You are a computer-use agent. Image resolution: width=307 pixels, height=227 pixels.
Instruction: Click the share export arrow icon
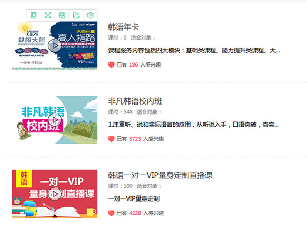coord(76,15)
